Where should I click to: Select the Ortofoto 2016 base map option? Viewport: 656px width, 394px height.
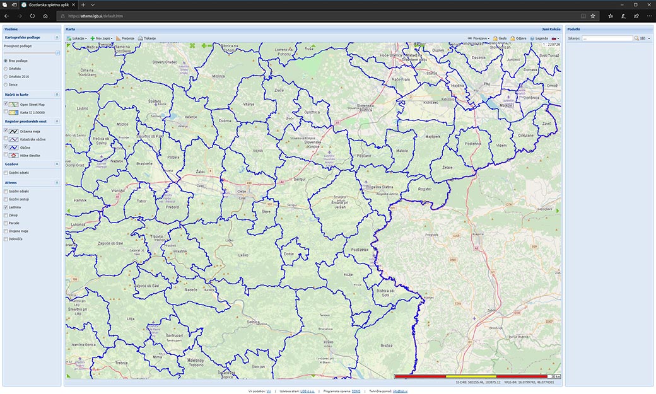(x=6, y=76)
